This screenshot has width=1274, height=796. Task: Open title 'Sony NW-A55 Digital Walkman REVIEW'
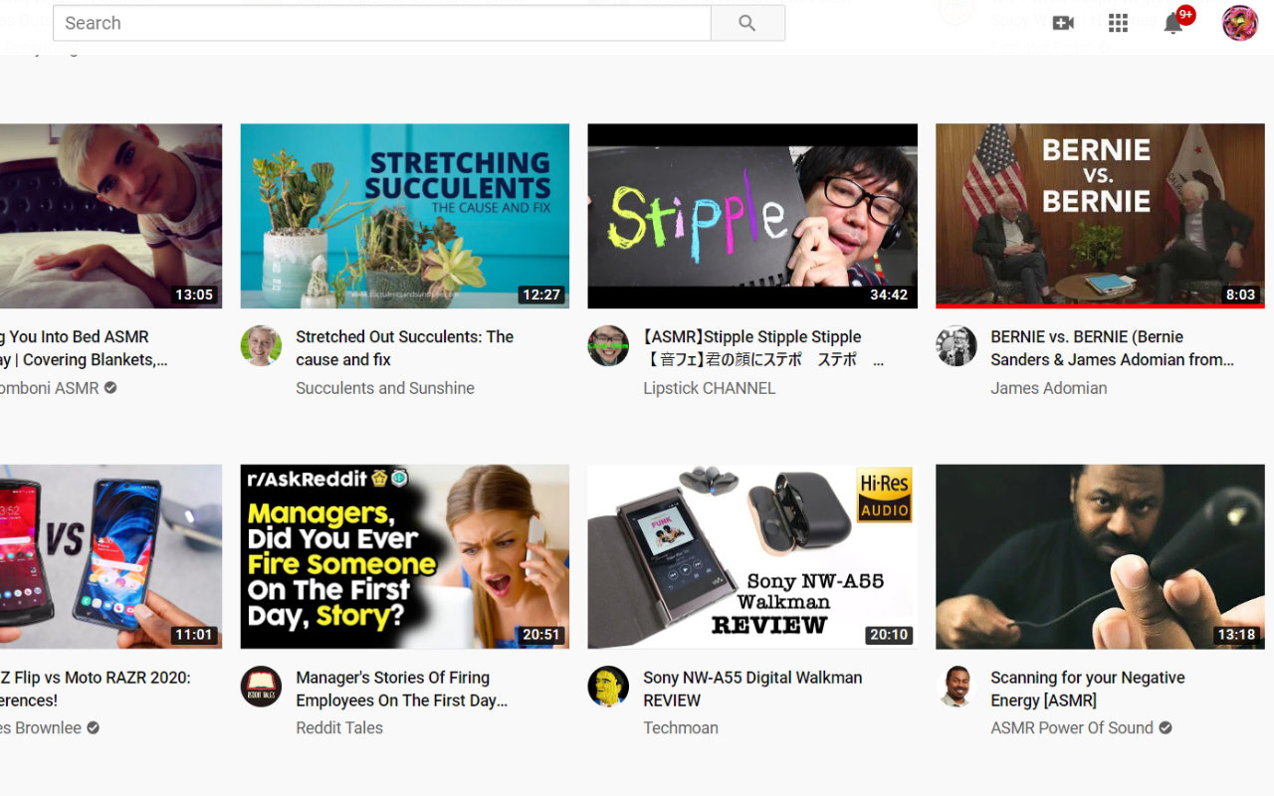[752, 689]
